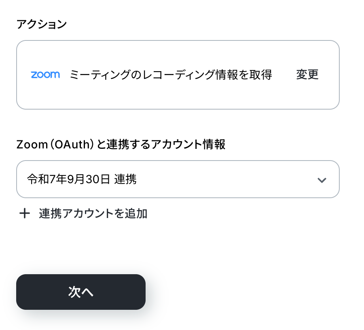Screen dimensions: 364x330
Task: Expand the account list using the down arrow
Action: coord(322,180)
